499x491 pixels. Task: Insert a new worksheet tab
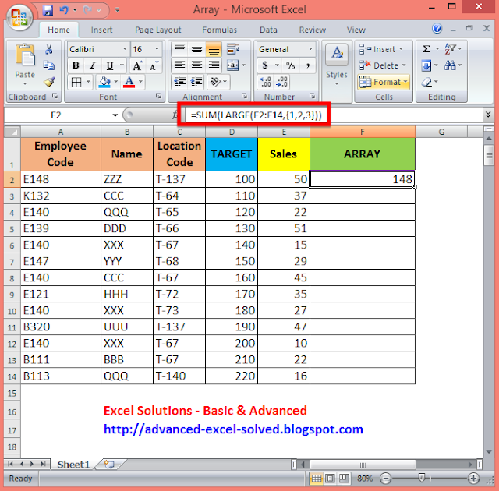(109, 465)
